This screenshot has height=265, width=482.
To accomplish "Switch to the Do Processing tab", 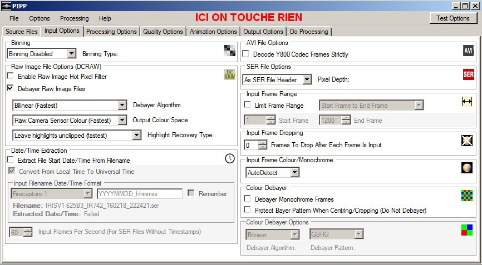I will pyautogui.click(x=309, y=32).
